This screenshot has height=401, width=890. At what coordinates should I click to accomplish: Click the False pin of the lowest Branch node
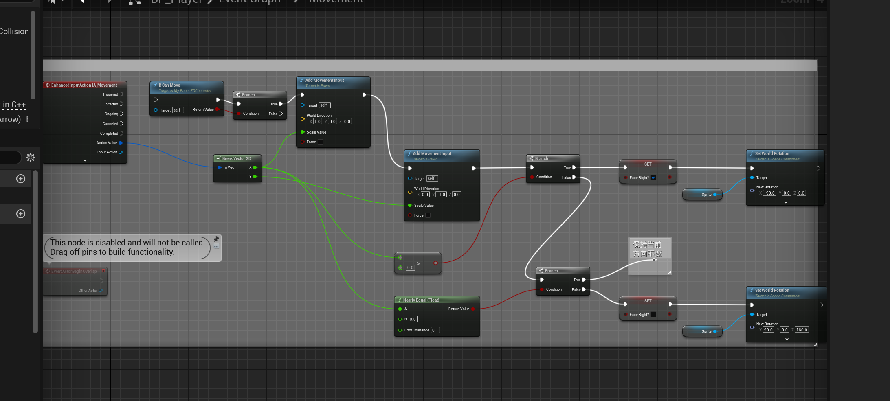[x=584, y=289]
